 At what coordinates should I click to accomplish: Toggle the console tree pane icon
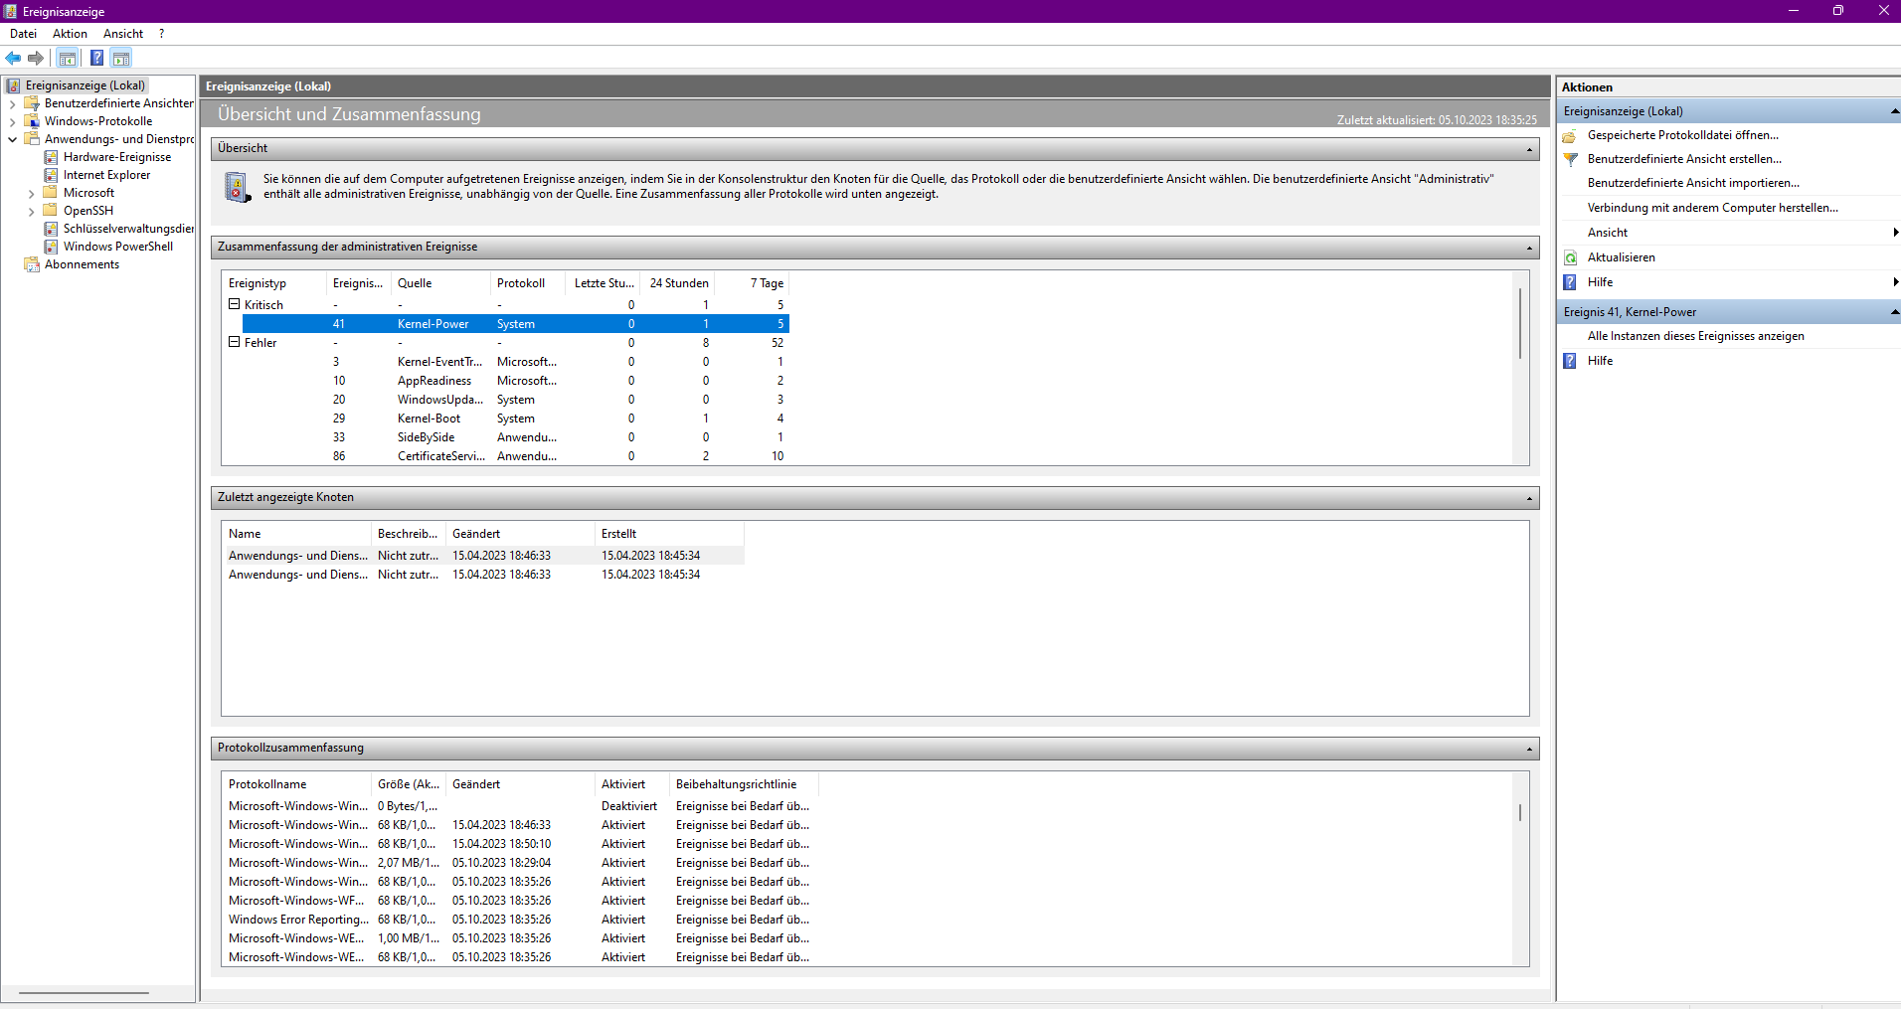(68, 58)
